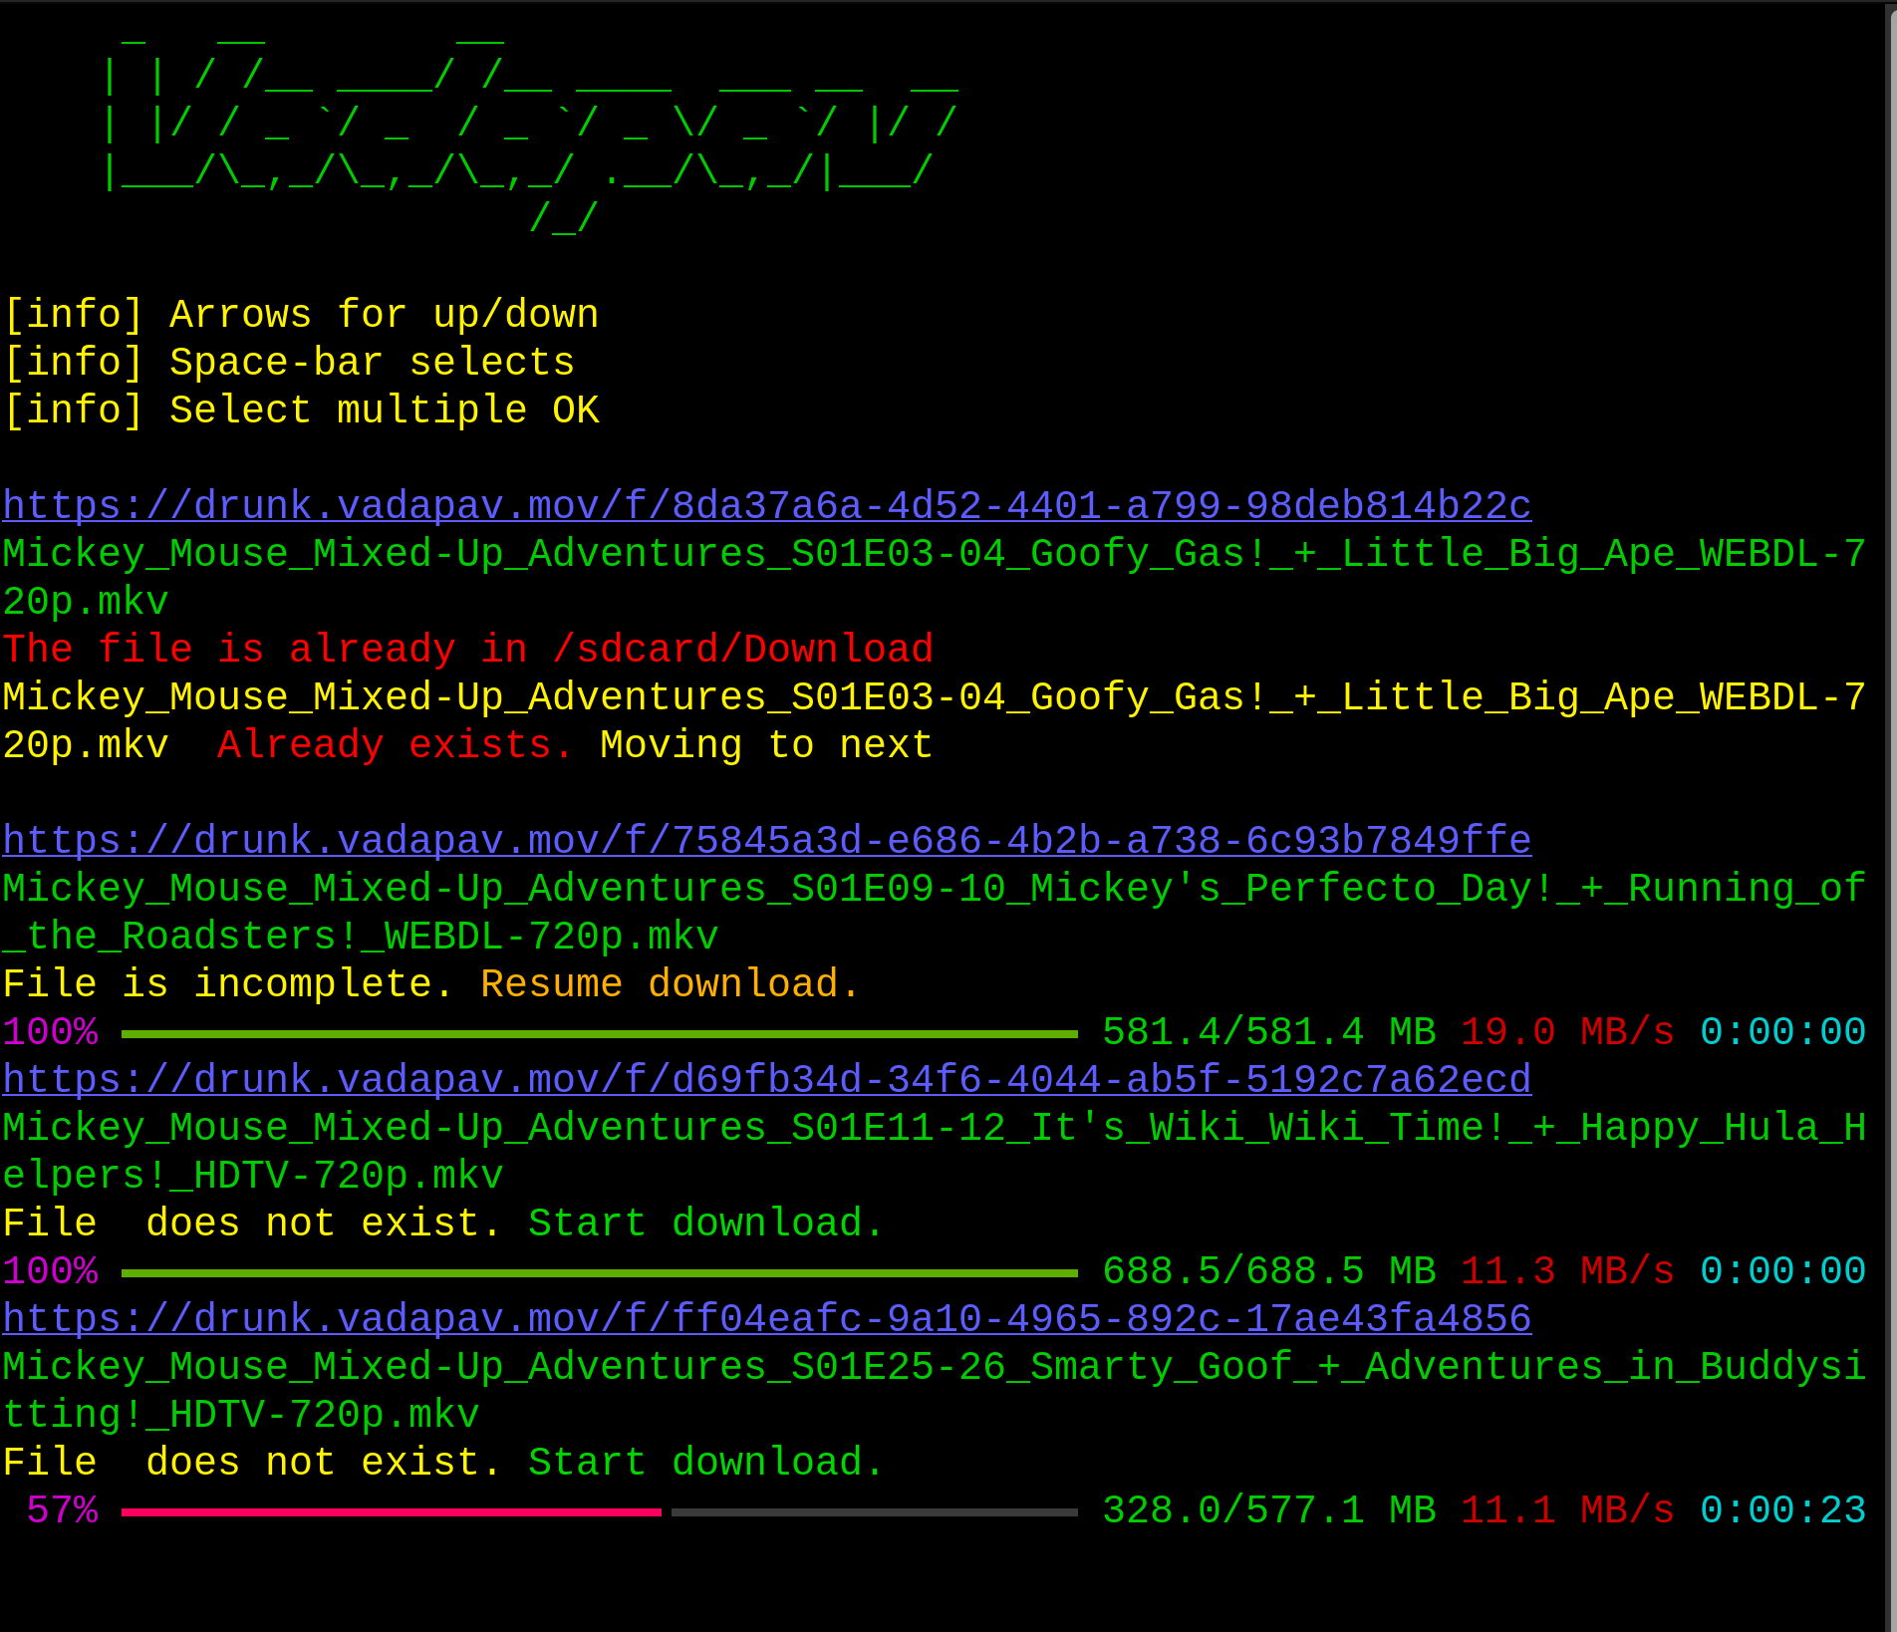This screenshot has width=1897, height=1632.
Task: Click the '0:00:23' remaining time
Action: coord(1783,1510)
